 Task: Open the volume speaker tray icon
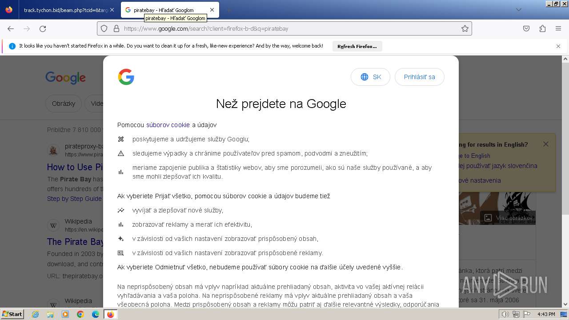click(x=505, y=314)
